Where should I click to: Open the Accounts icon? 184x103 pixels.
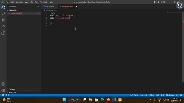[x=3, y=84]
